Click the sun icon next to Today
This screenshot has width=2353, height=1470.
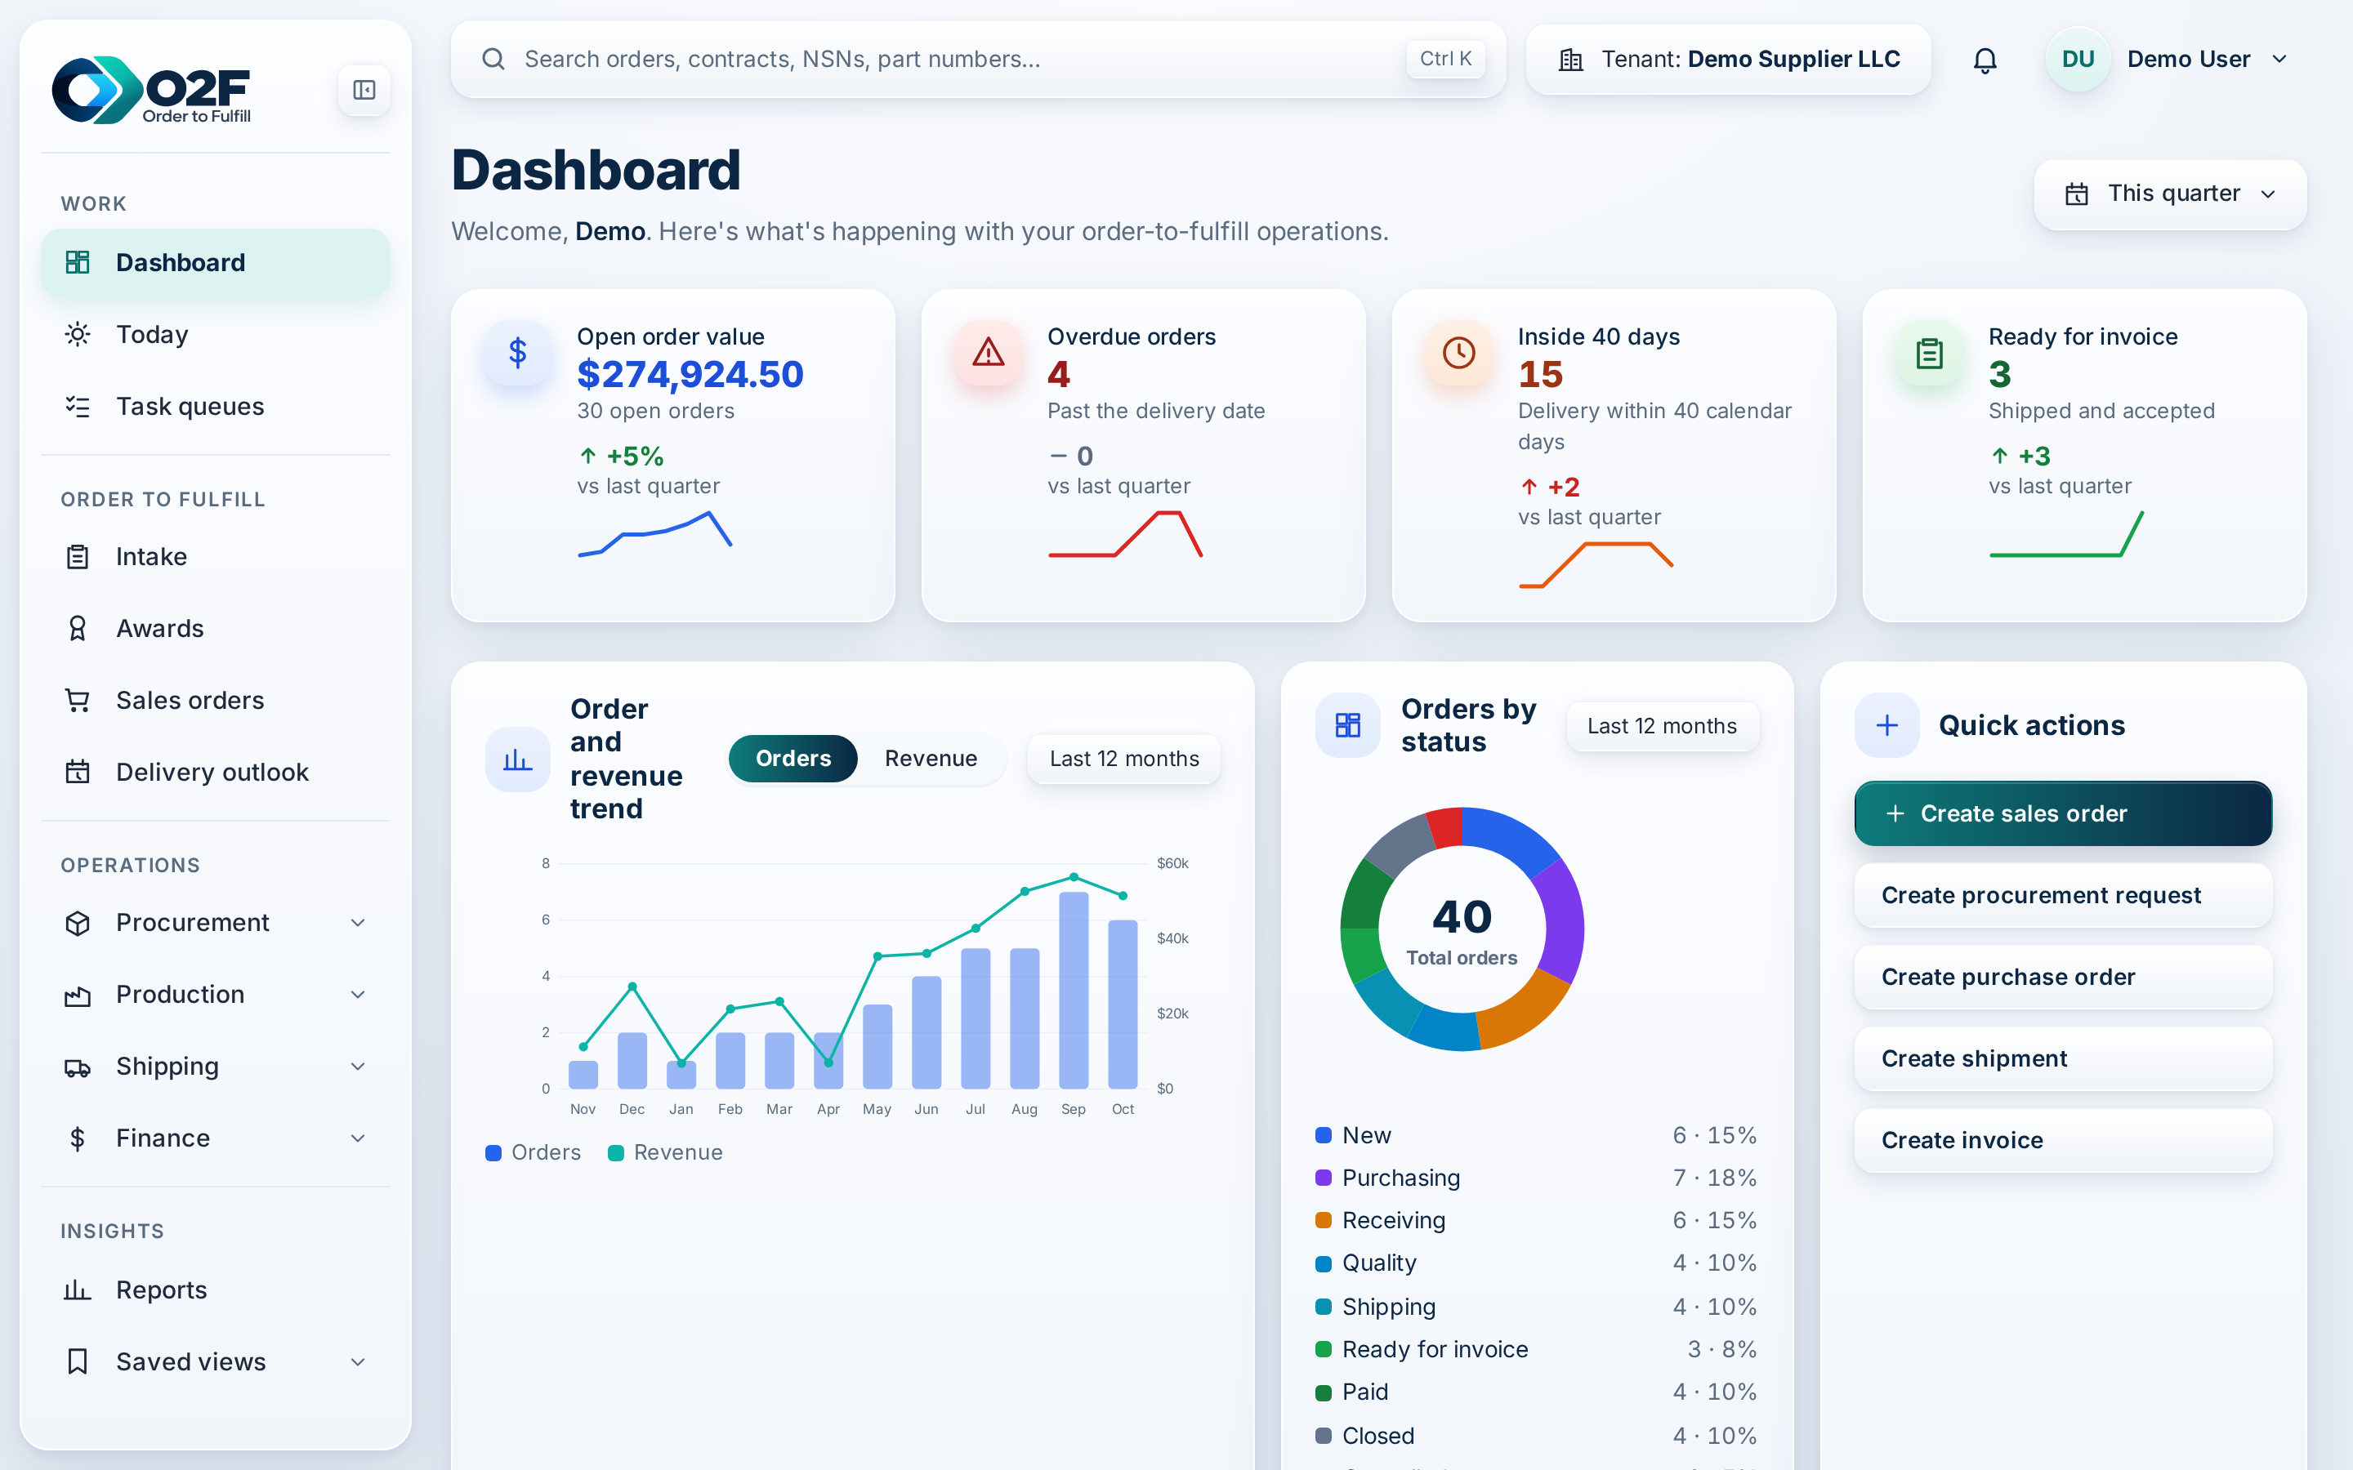(78, 335)
